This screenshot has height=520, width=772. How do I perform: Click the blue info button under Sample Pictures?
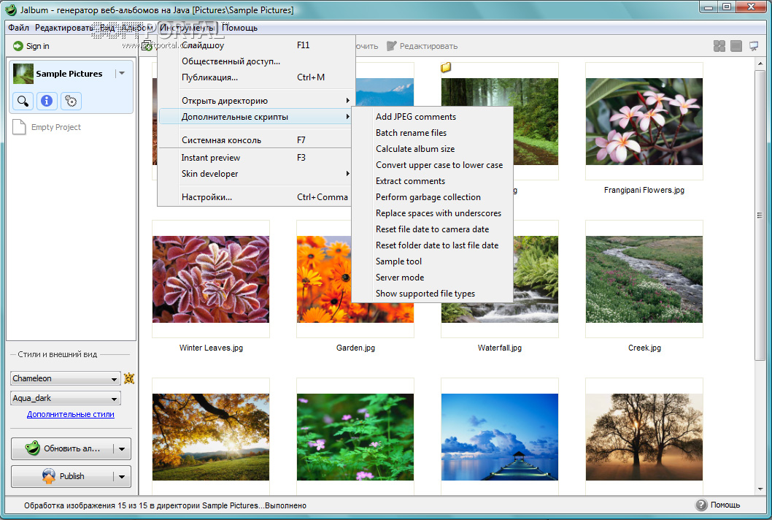click(x=47, y=101)
